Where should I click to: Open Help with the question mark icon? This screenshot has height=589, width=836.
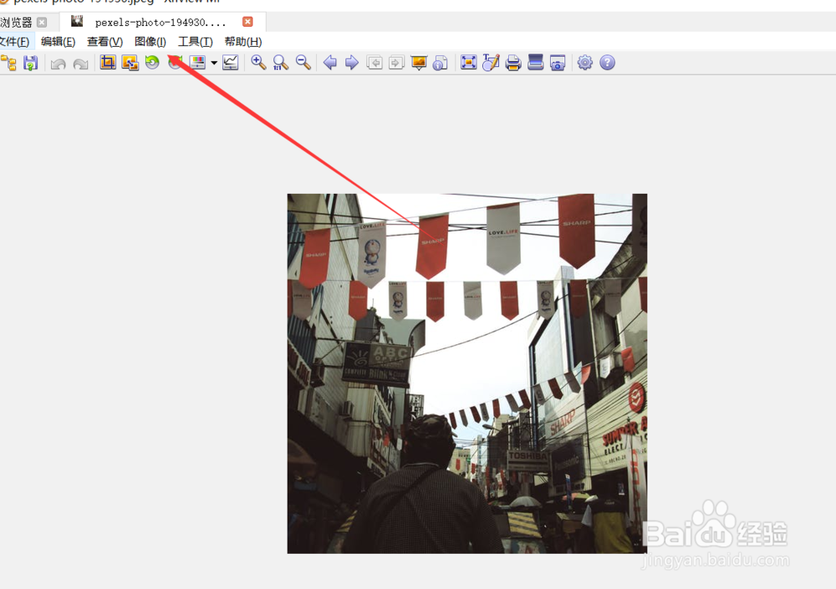(607, 63)
